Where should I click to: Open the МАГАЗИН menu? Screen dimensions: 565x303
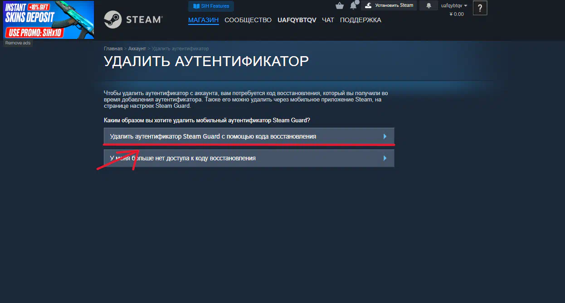pyautogui.click(x=203, y=20)
